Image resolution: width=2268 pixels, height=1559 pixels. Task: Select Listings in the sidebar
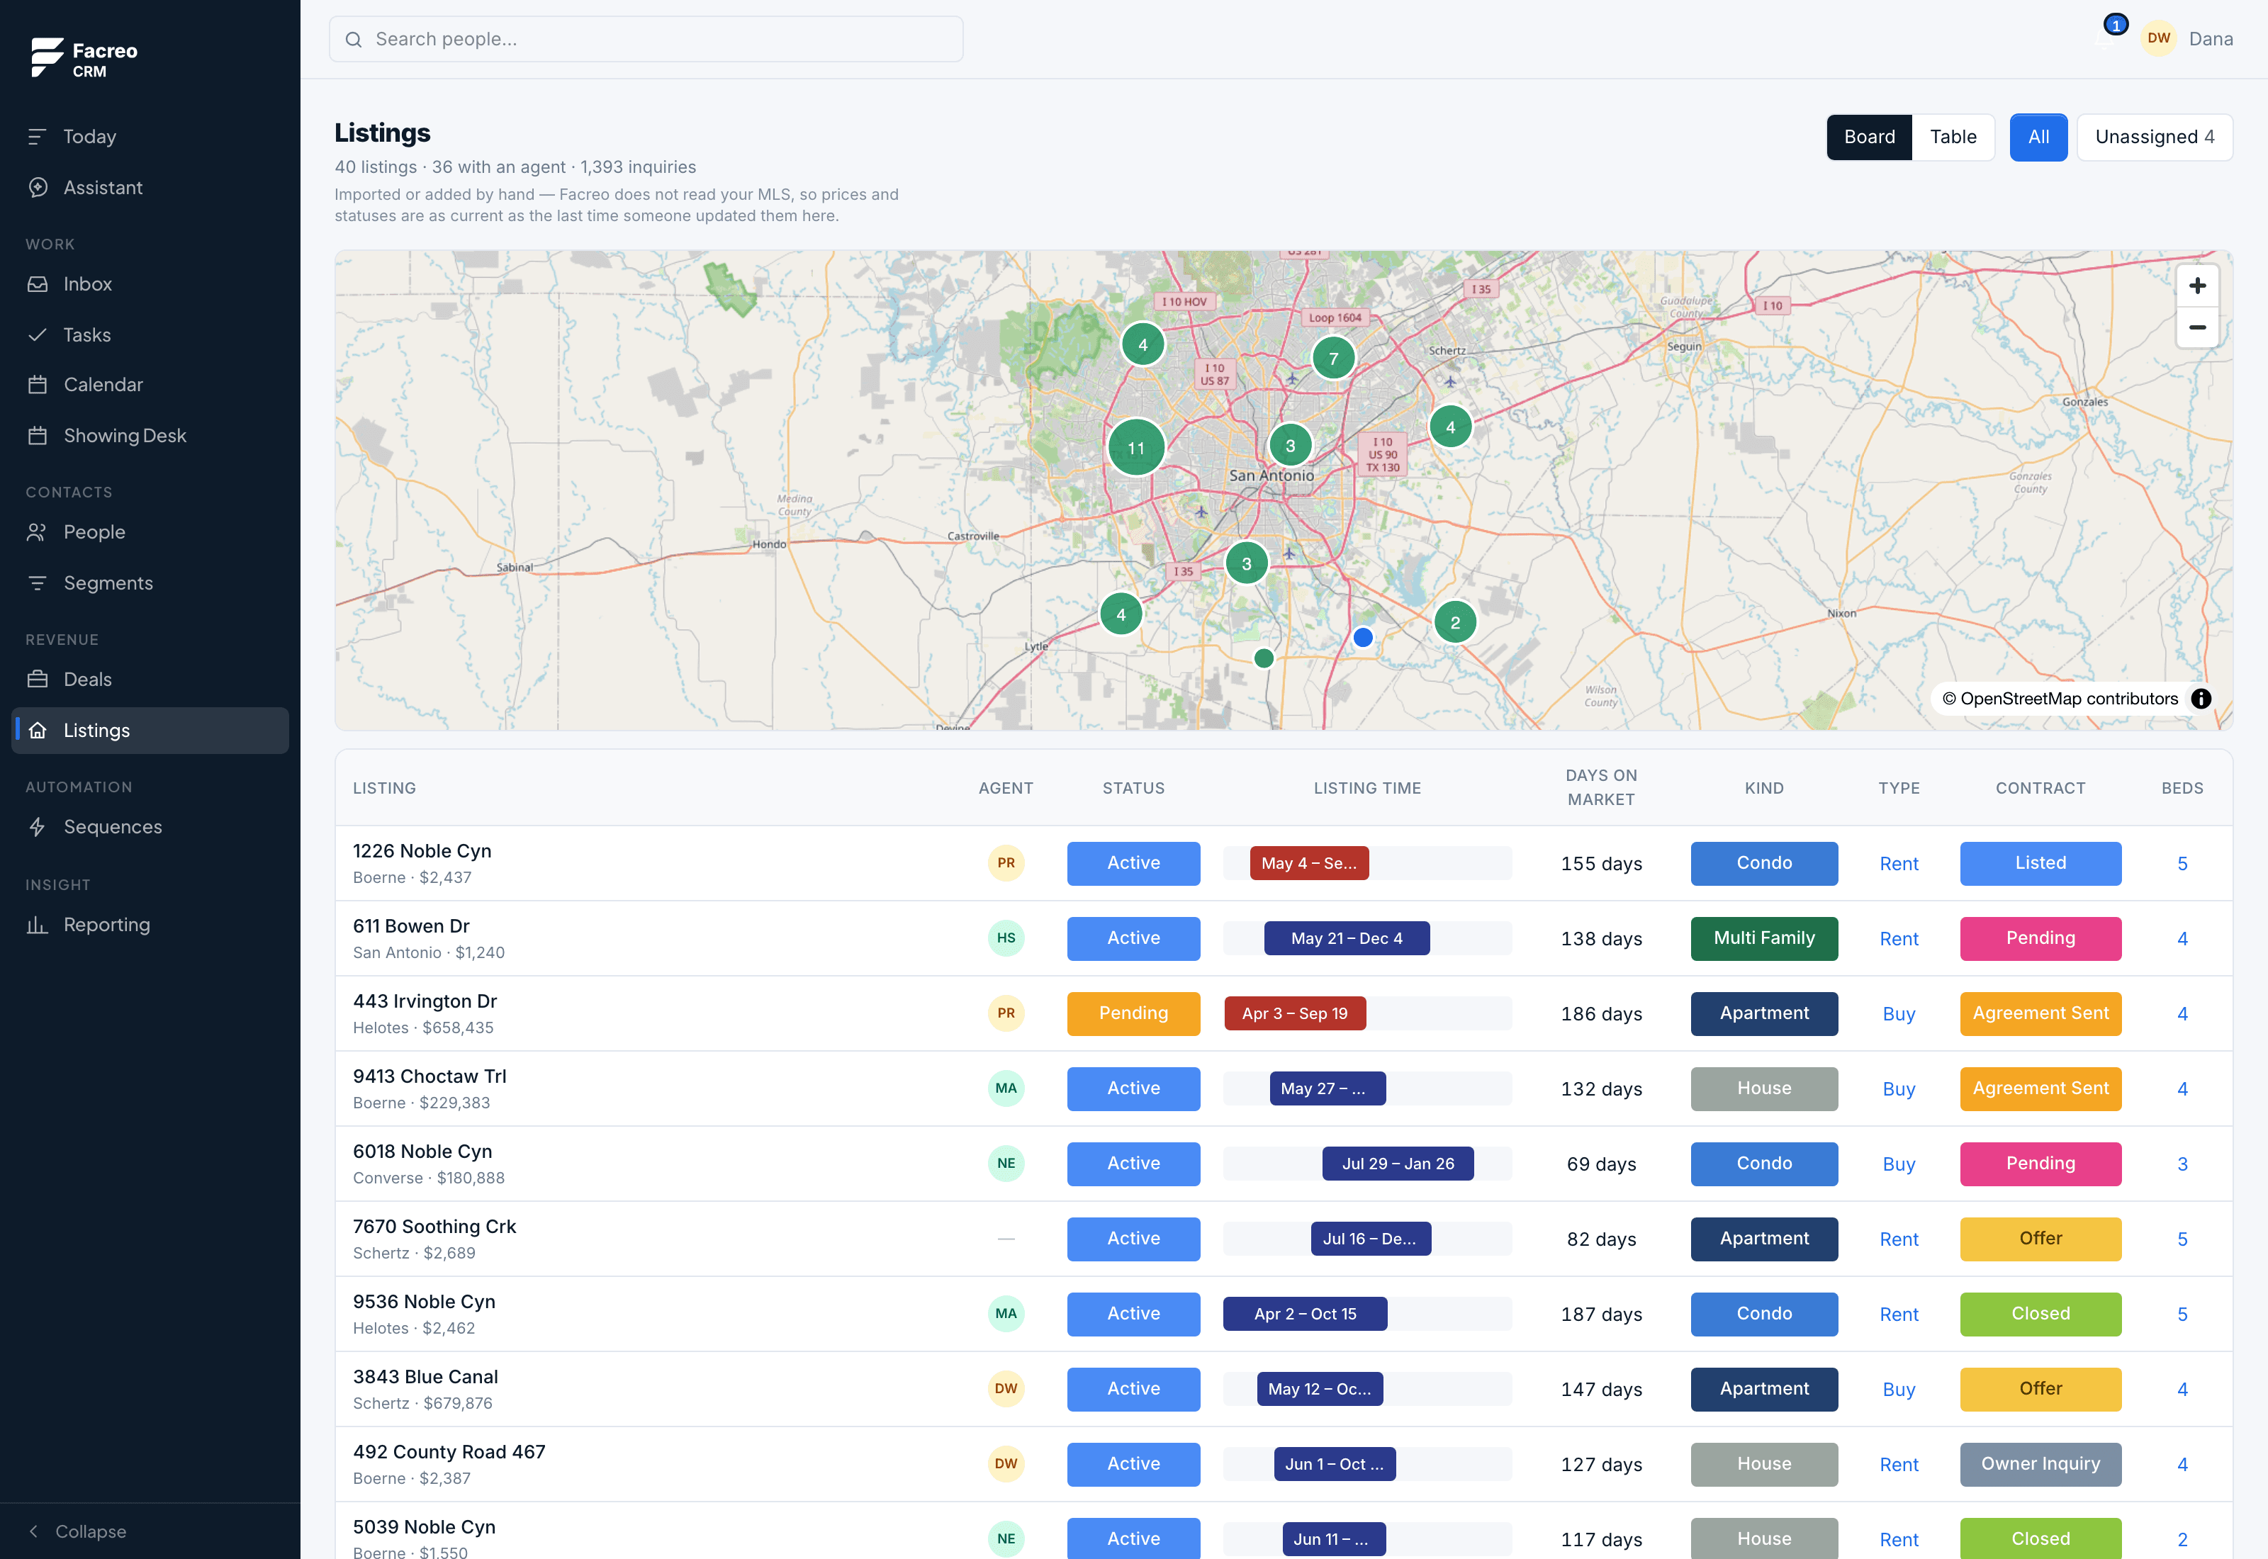150,731
